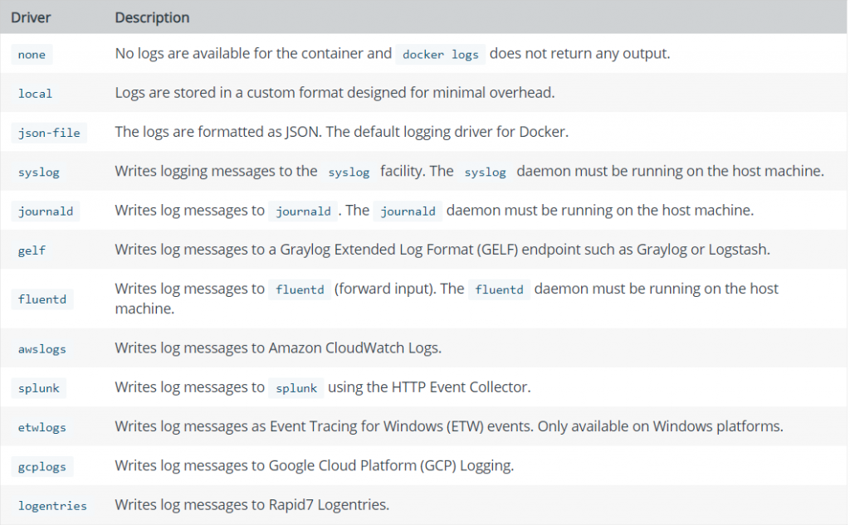
Task: Select the 'awslogs' driver label
Action: [42, 349]
